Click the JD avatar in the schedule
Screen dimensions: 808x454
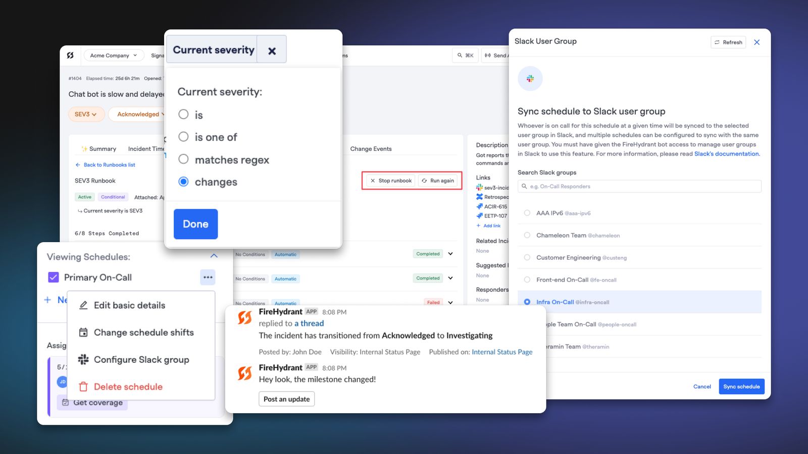click(x=62, y=382)
